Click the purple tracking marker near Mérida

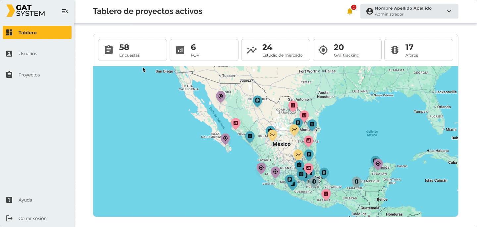pyautogui.click(x=378, y=164)
